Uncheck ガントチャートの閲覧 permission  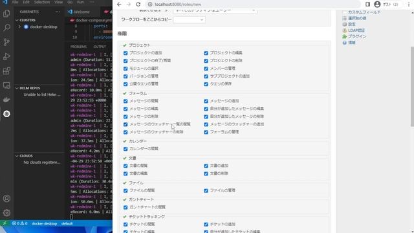click(125, 207)
